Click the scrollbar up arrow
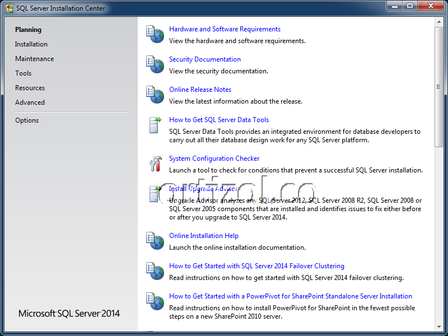The height and width of the screenshot is (336, 448). coord(439,22)
